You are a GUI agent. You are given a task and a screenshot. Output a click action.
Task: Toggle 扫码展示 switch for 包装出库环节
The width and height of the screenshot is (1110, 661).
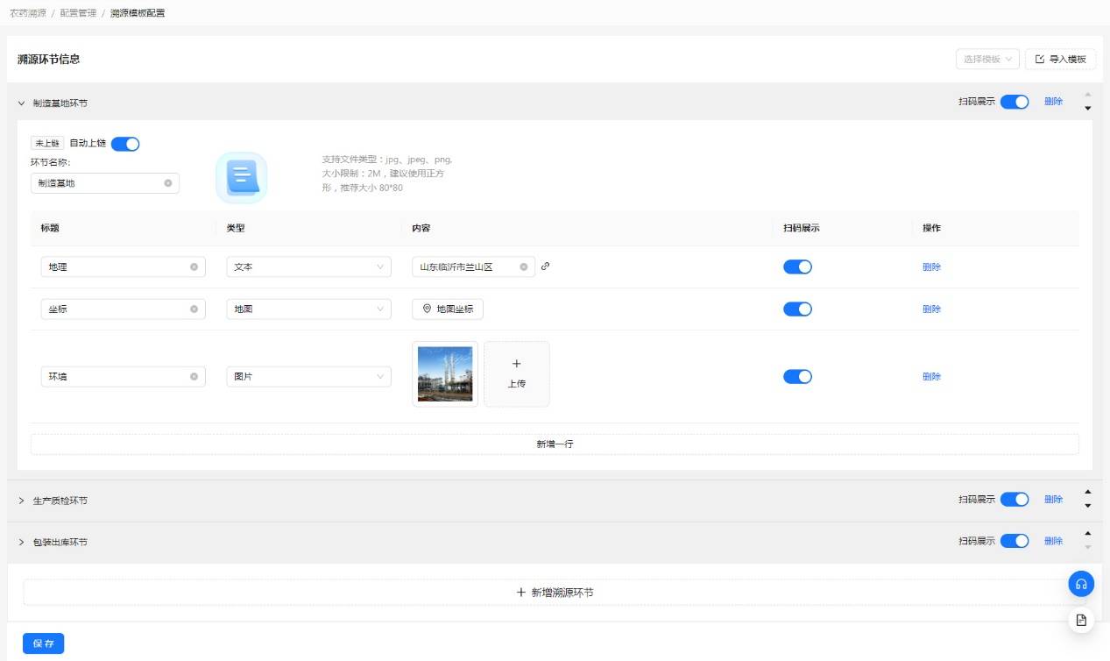[1015, 541]
